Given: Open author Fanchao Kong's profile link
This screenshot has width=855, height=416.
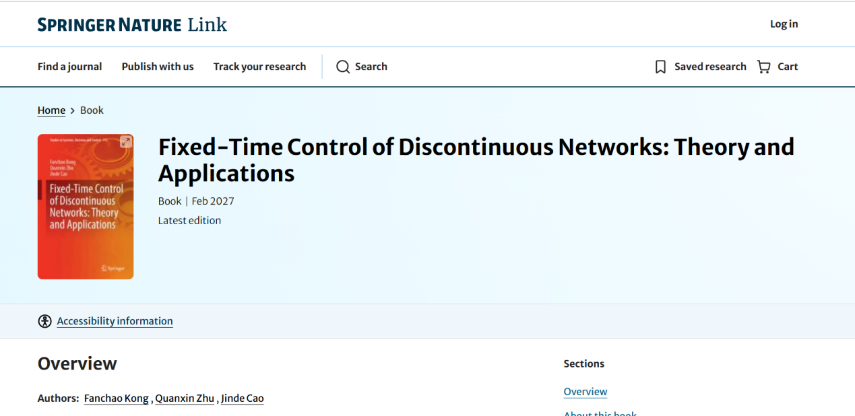Looking at the screenshot, I should tap(117, 398).
